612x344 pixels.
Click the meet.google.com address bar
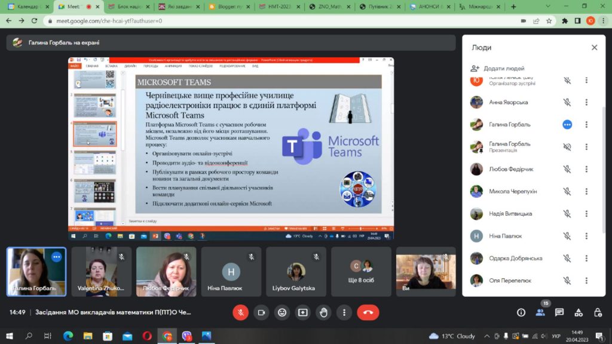click(281, 21)
